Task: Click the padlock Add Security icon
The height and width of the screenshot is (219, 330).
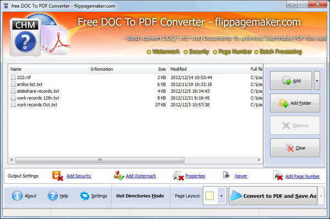Action: 57,176
